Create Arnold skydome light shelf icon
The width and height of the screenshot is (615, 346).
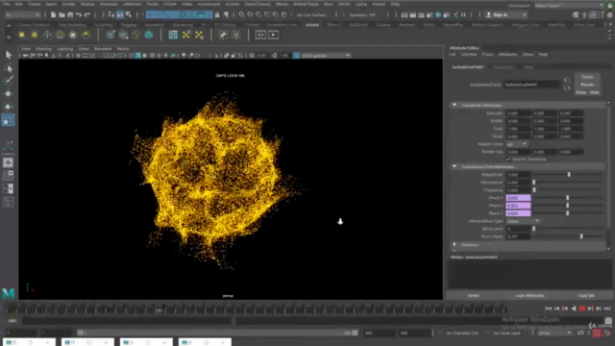pyautogui.click(x=60, y=35)
